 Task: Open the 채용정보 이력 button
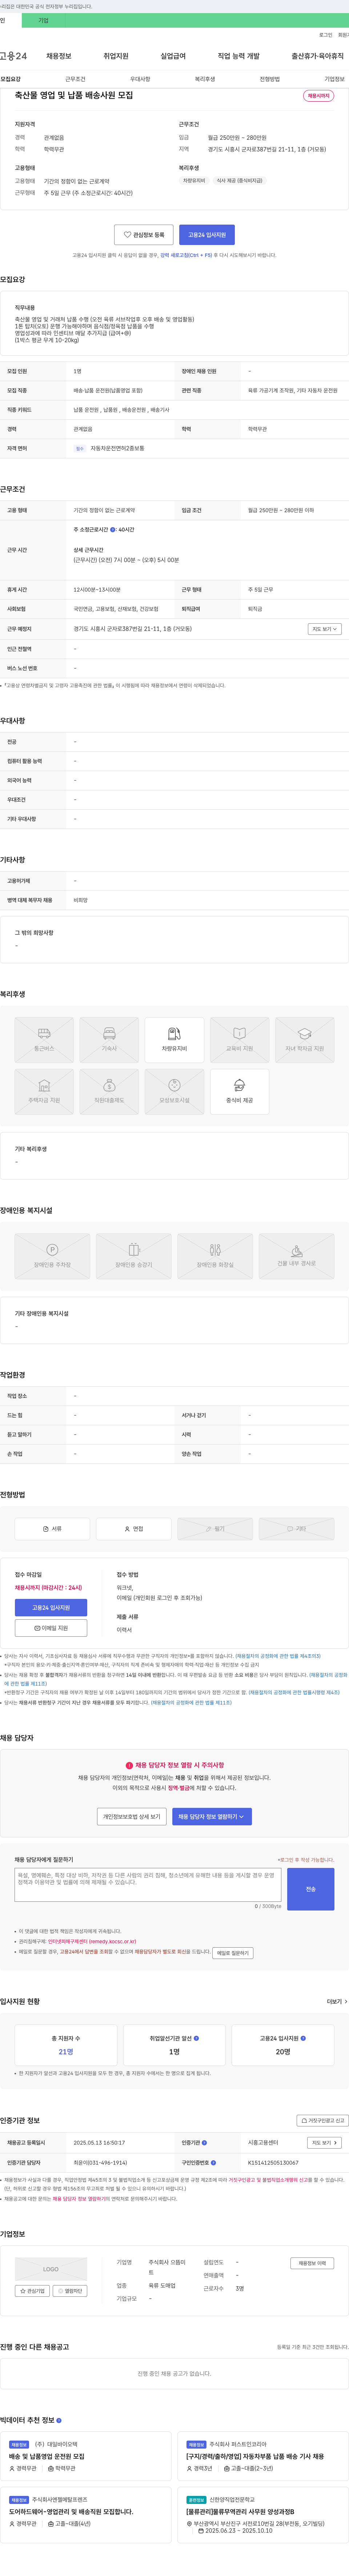click(x=312, y=2263)
